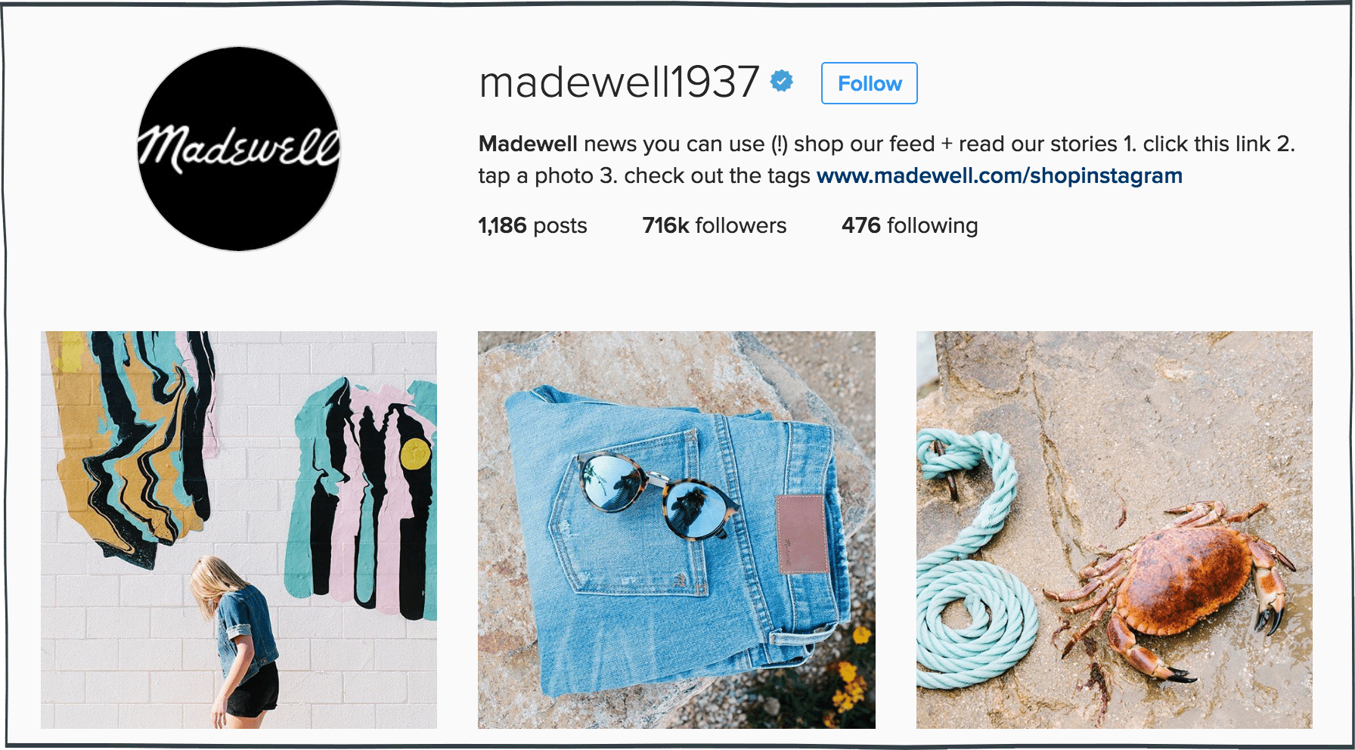This screenshot has height=750, width=1355.
Task: Open the 716k followers list
Action: (715, 225)
